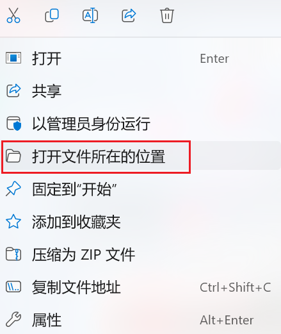The image size is (281, 334).
Task: Open 属性 properties entry
Action: pyautogui.click(x=140, y=320)
